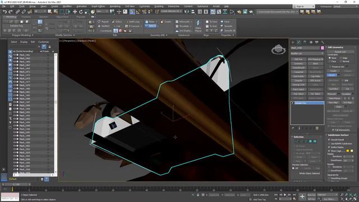The height and width of the screenshot is (202, 359).
Task: Toggle the Full Interactivity checkbox
Action: [x=333, y=130]
